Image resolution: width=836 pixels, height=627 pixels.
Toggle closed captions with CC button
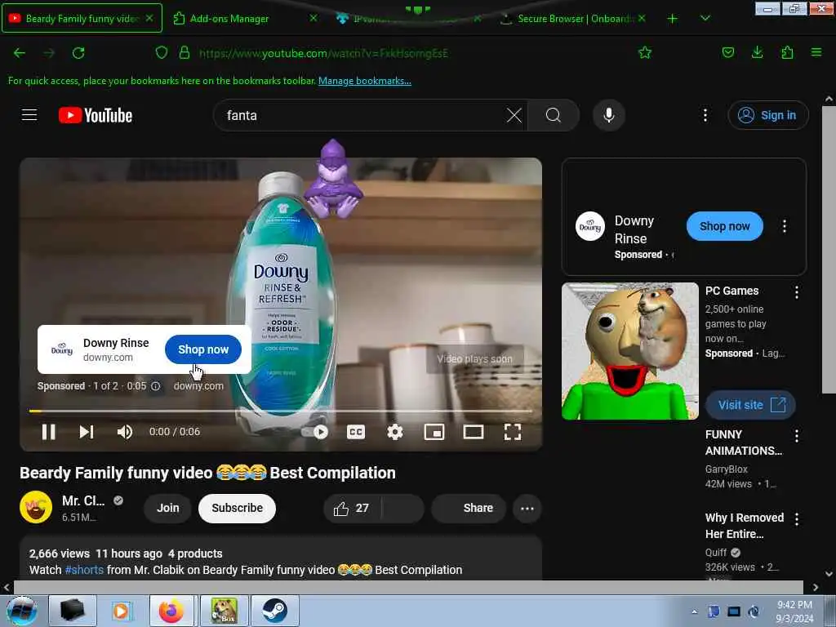click(356, 432)
